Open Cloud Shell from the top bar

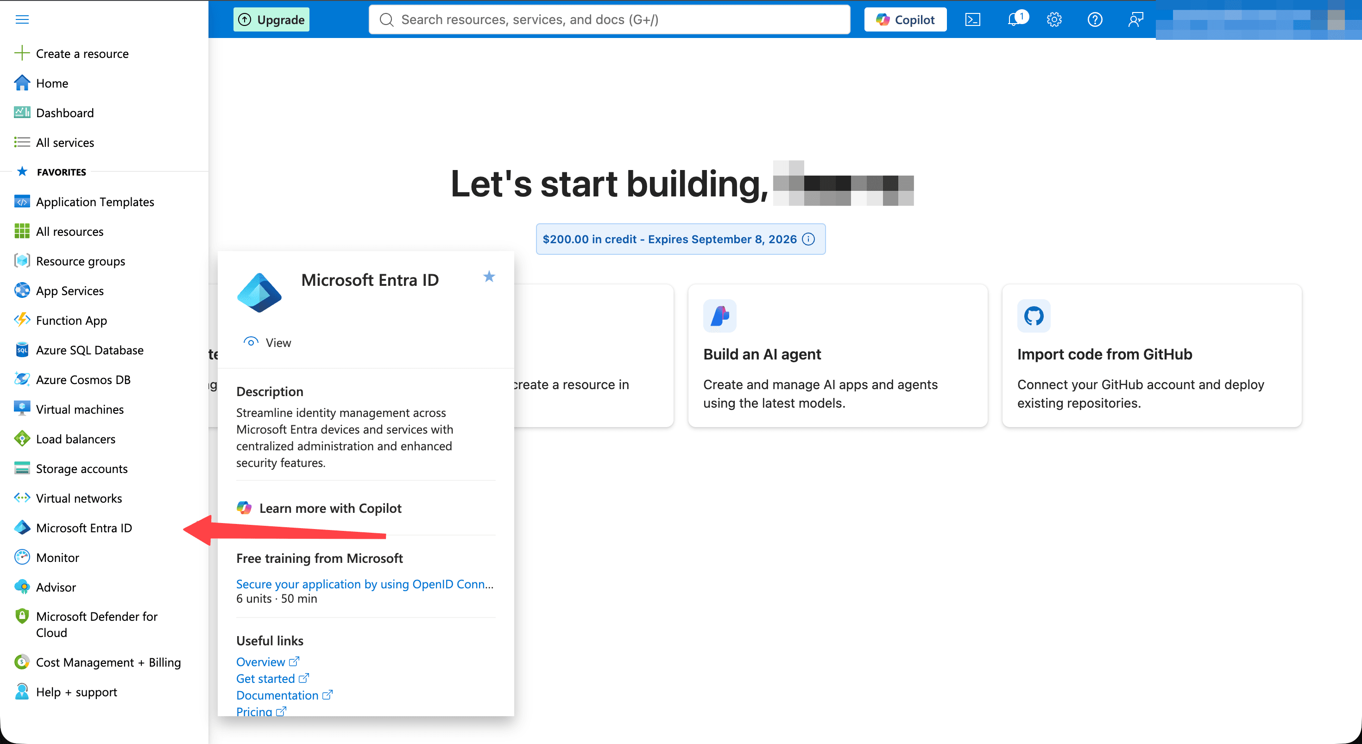click(x=972, y=19)
